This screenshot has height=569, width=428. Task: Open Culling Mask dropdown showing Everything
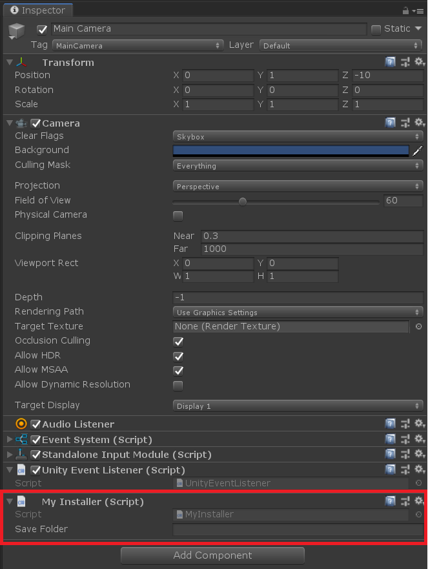click(x=298, y=165)
